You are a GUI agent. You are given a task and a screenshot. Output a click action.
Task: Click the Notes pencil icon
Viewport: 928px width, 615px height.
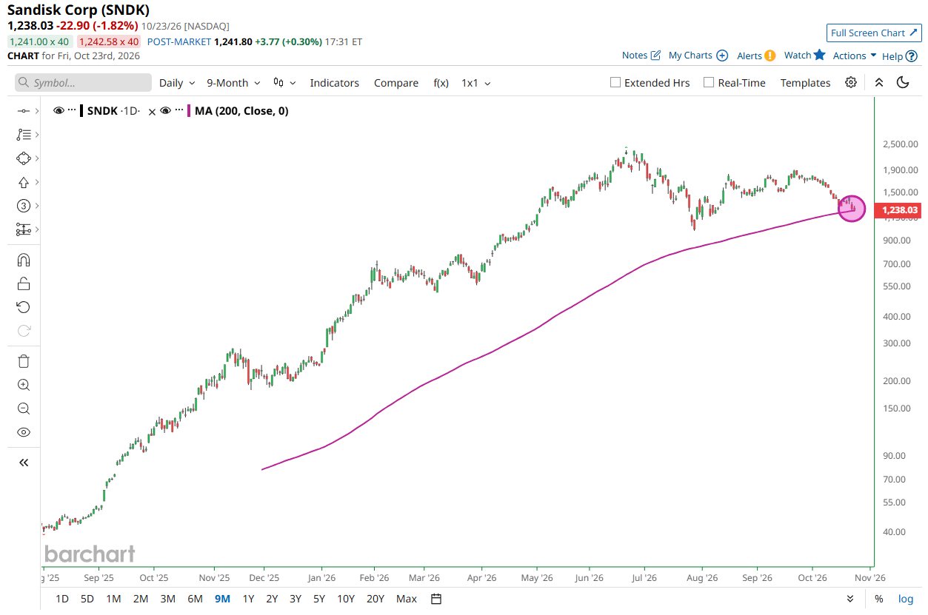(655, 56)
